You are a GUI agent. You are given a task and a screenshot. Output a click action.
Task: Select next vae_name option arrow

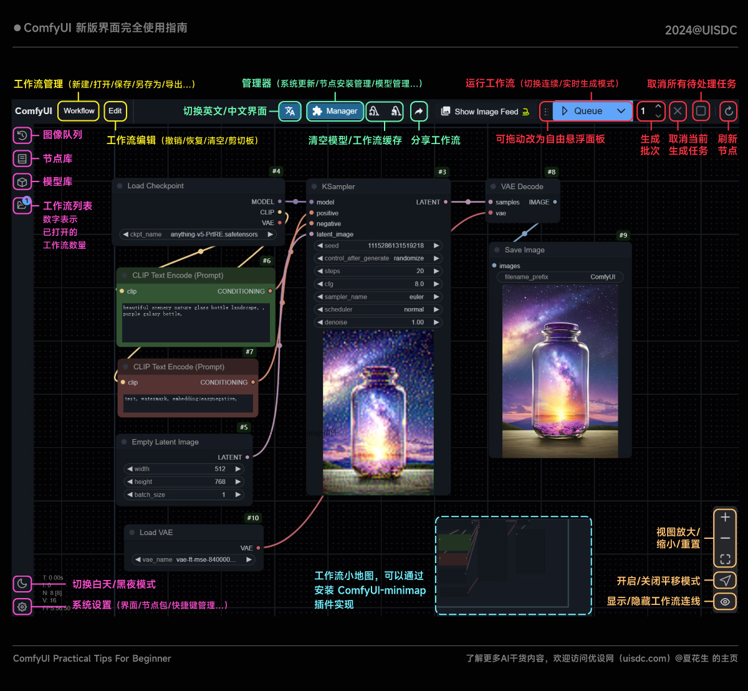(249, 560)
